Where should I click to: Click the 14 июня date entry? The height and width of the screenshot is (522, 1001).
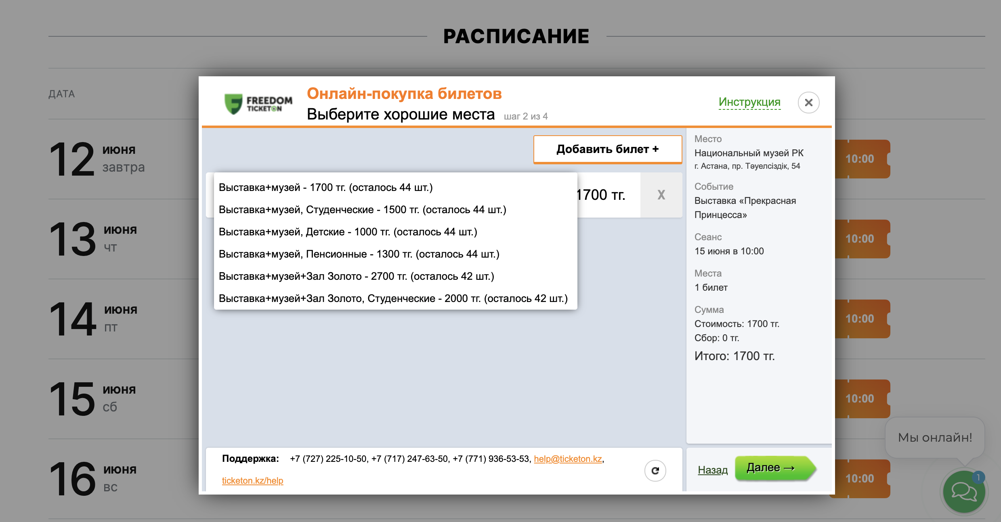pos(93,319)
